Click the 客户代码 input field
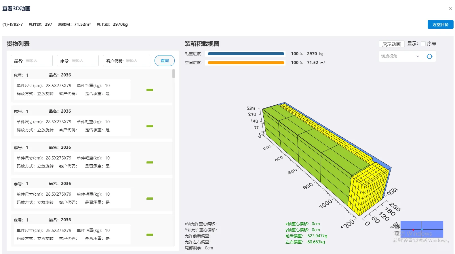Viewport: 455px width, 254px height. 137,61
